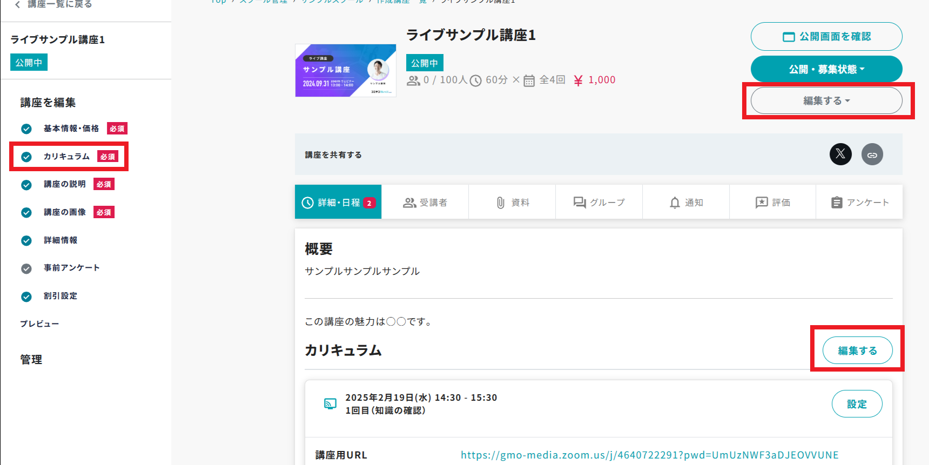Open the アンケート tab
The width and height of the screenshot is (929, 465).
tap(859, 203)
